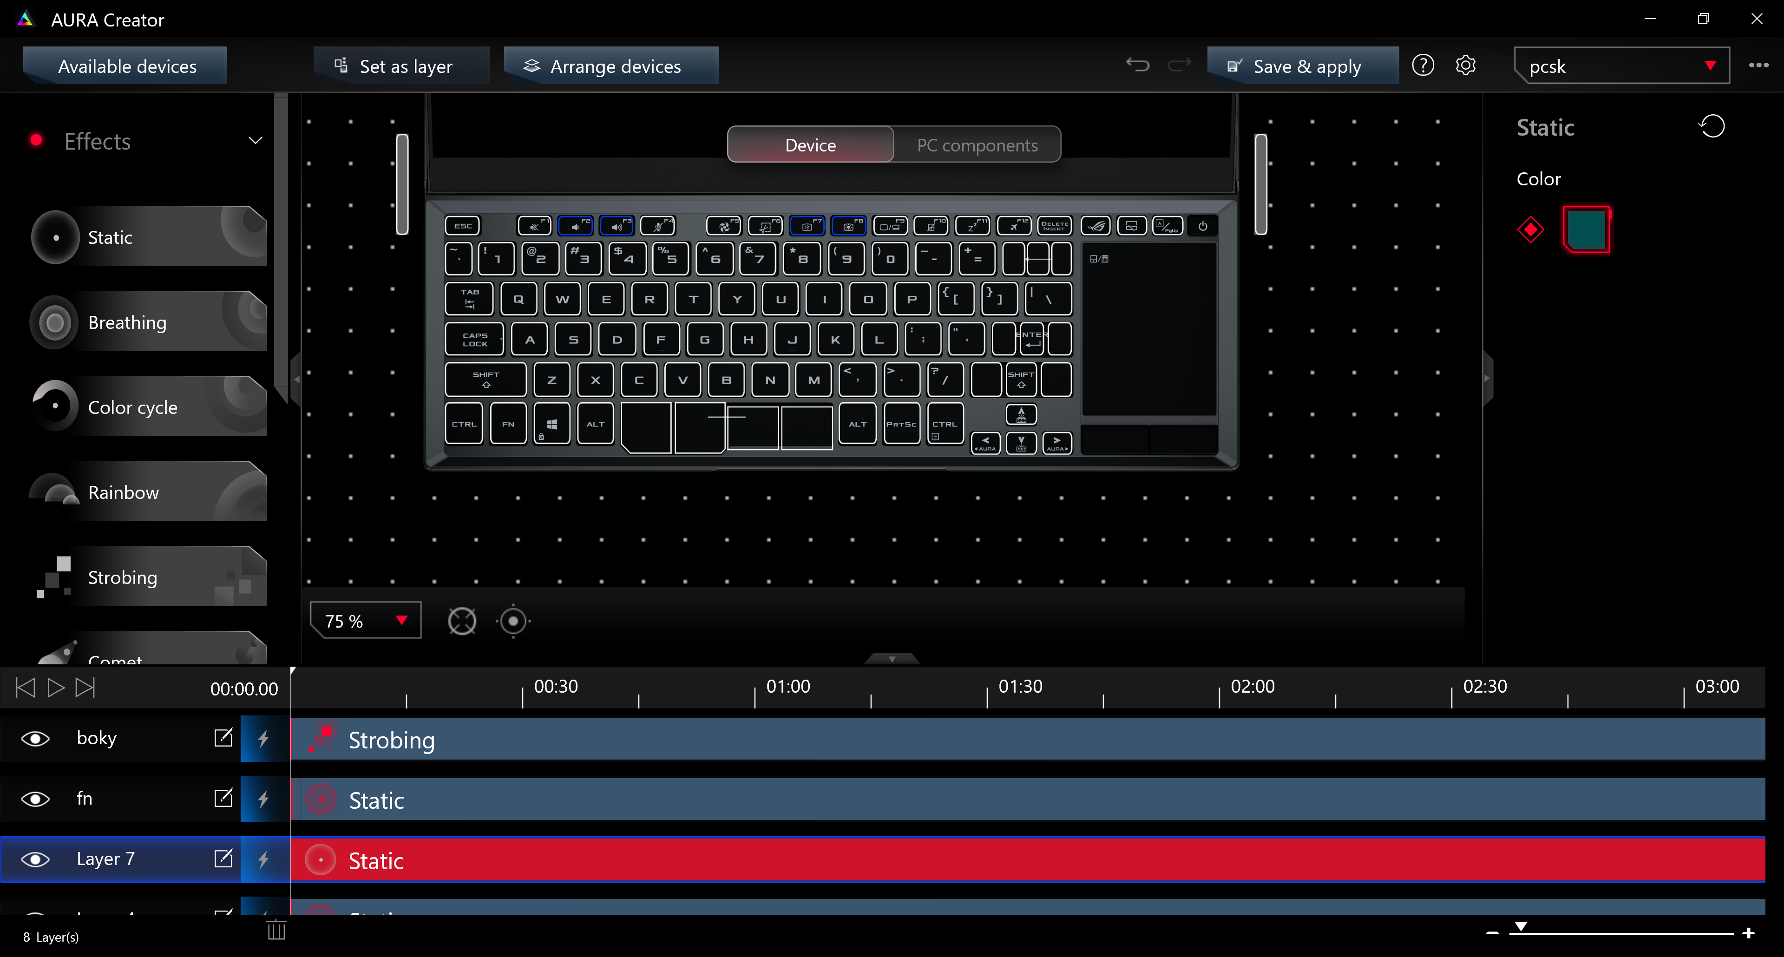
Task: Open the help question mark icon
Action: point(1423,65)
